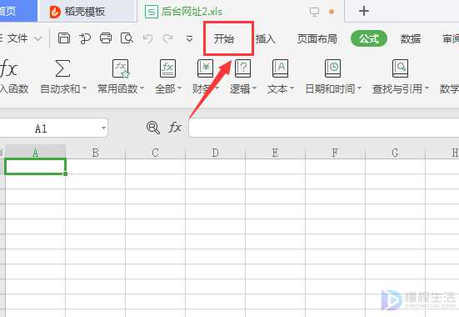The height and width of the screenshot is (317, 459).
Task: Expand the quick access toolbar customize arrow
Action: 190,38
